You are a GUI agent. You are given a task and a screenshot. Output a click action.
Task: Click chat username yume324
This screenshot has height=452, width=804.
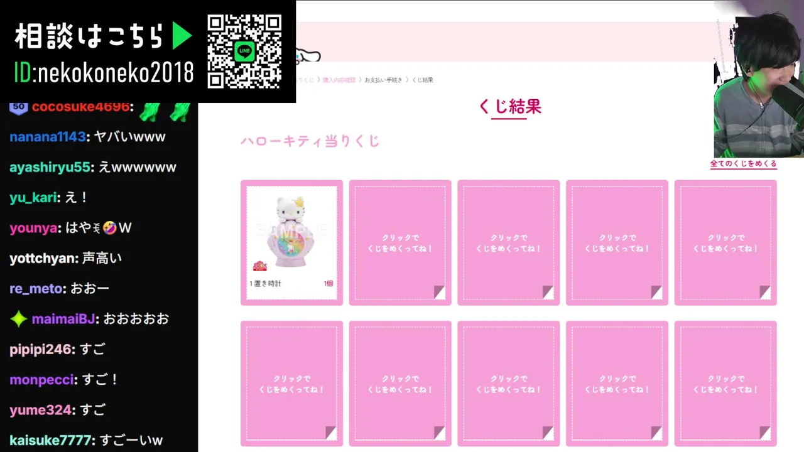click(41, 410)
